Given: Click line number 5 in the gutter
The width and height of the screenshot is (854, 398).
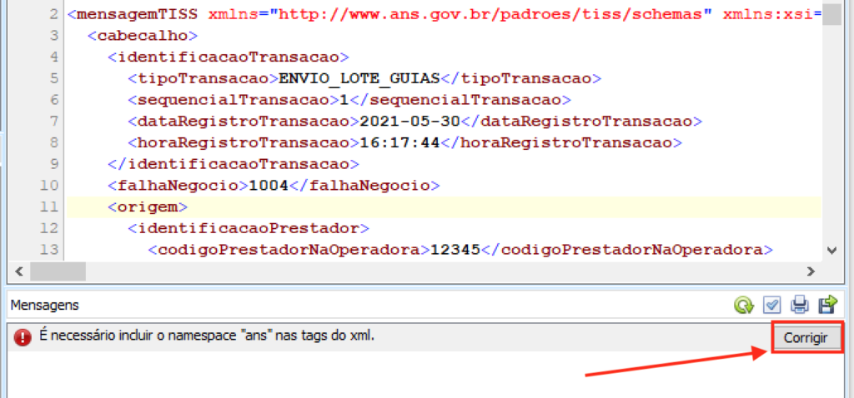Looking at the screenshot, I should 53,79.
